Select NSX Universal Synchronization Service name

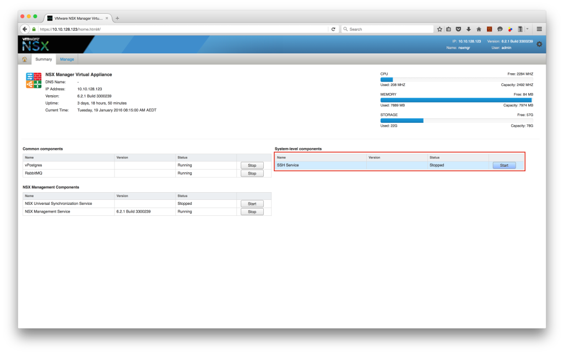click(x=58, y=203)
